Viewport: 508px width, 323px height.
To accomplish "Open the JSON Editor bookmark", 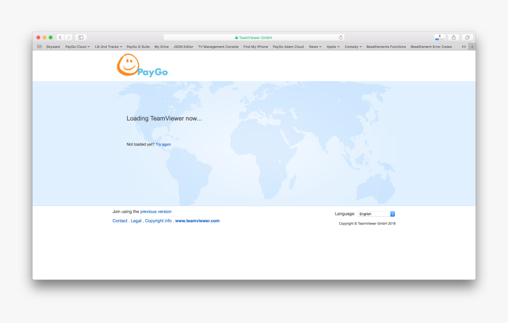I will (x=183, y=47).
